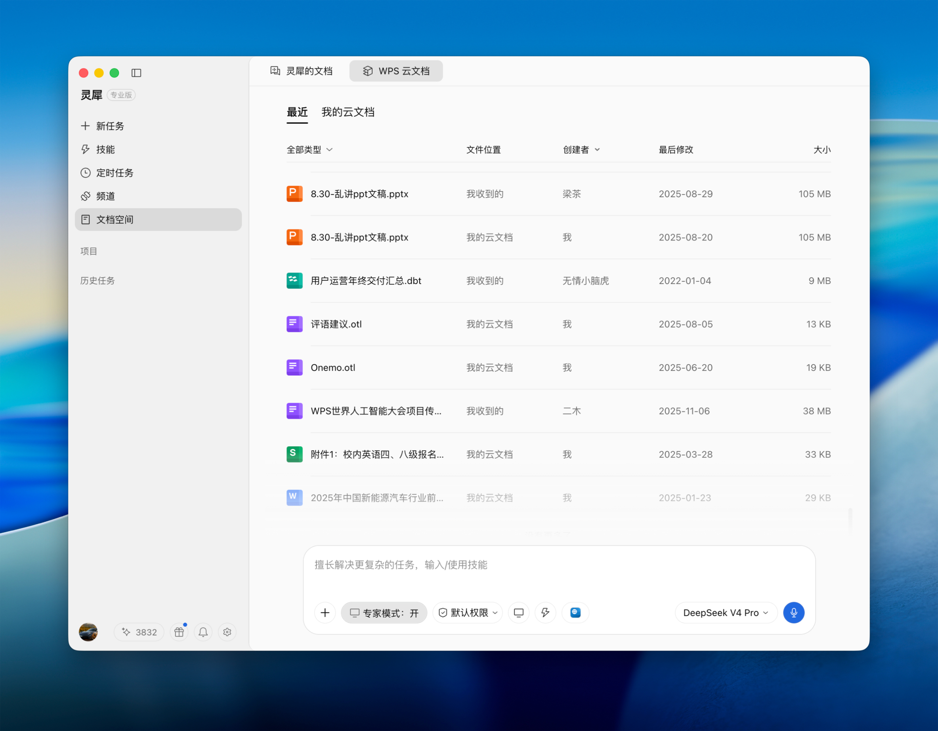This screenshot has width=938, height=731.
Task: Click size 38 MB
Action: 817,411
